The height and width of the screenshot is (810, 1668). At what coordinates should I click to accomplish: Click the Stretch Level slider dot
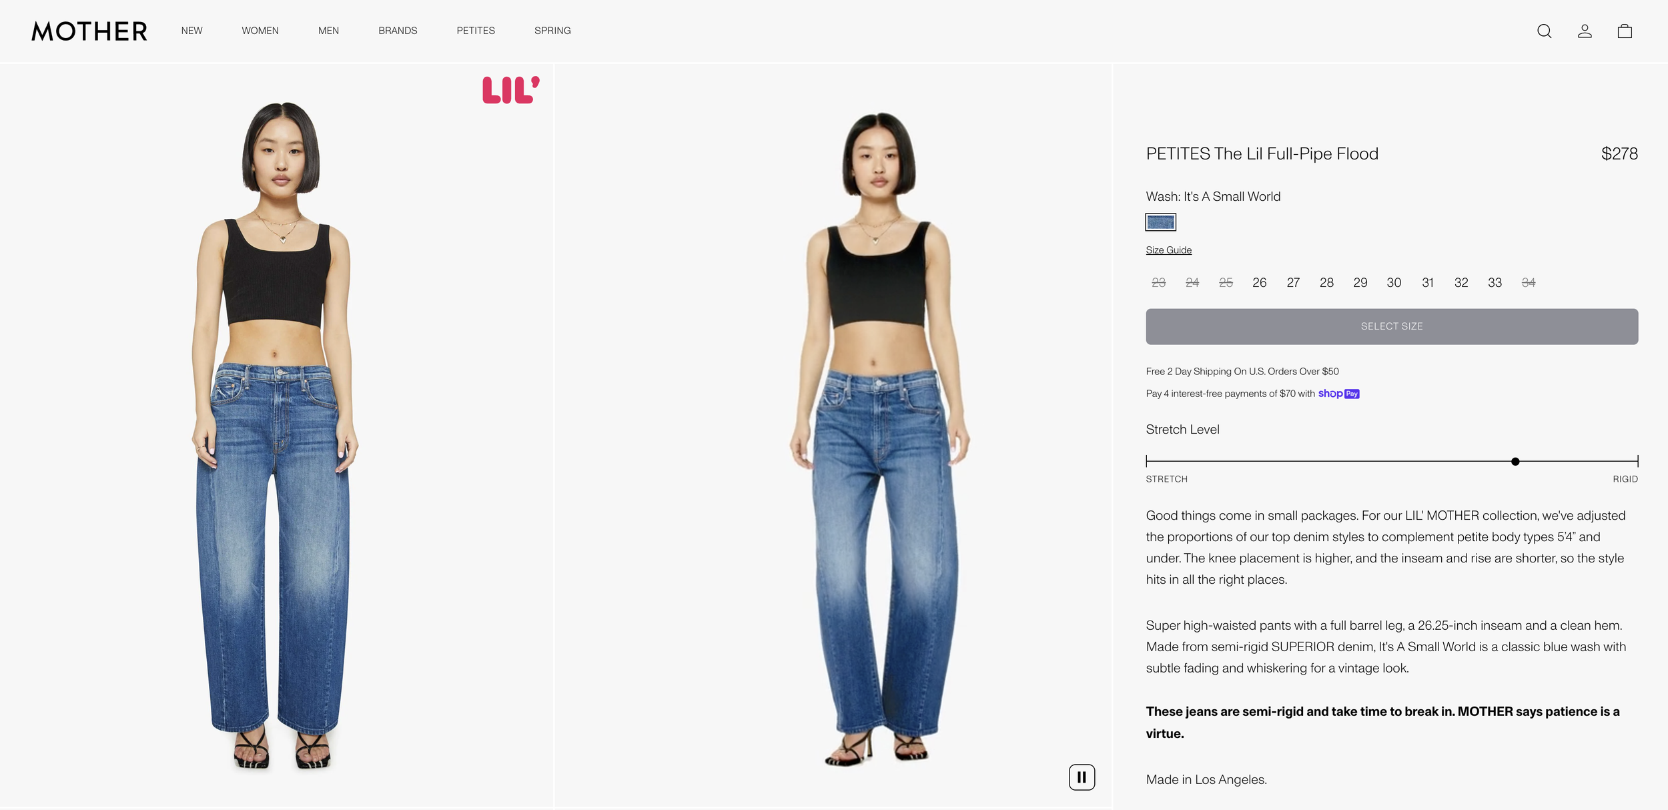(x=1515, y=462)
